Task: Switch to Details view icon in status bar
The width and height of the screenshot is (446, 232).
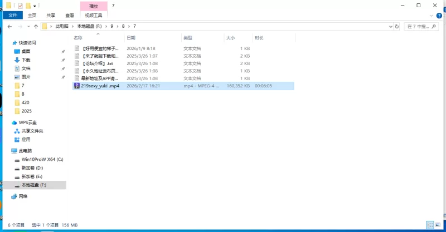Action: click(430, 225)
